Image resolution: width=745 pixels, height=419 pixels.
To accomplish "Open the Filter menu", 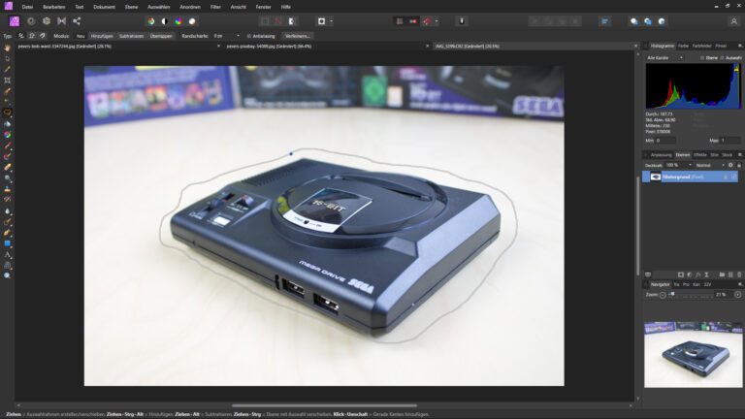I will point(215,7).
